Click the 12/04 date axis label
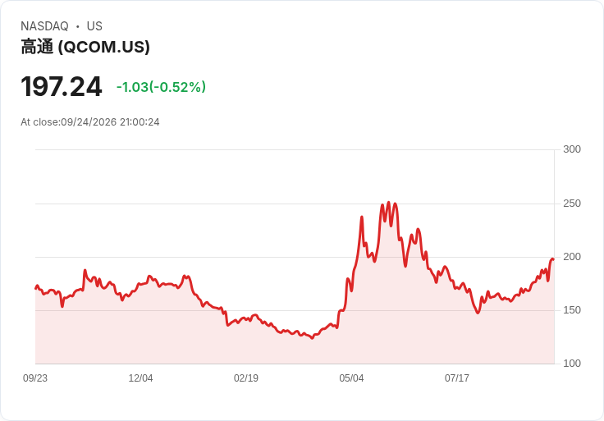604x421 pixels. [x=140, y=378]
